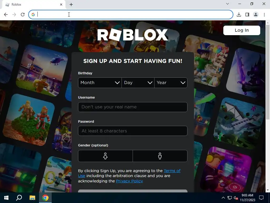Open Chrome downloads icon
The width and height of the screenshot is (270, 203).
point(239,15)
